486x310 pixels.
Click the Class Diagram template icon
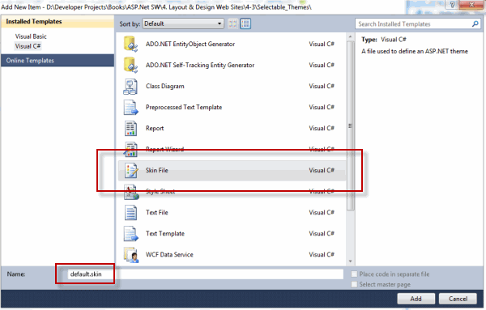point(130,86)
